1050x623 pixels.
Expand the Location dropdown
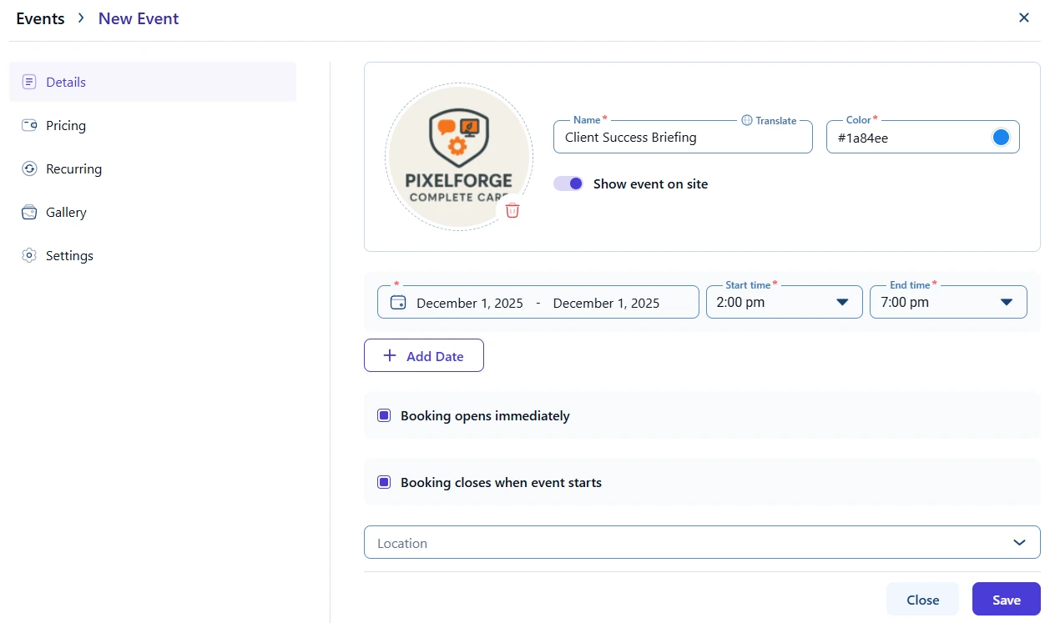pyautogui.click(x=1019, y=542)
